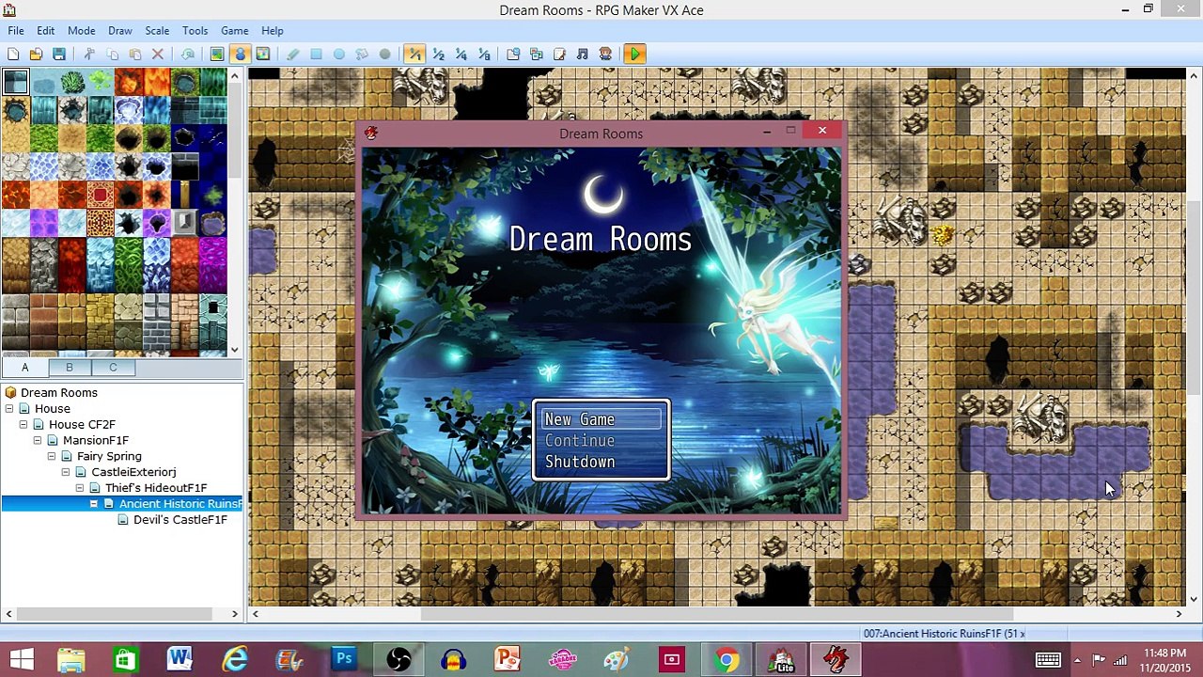Select the Shadow Pen tool
The height and width of the screenshot is (677, 1203).
tap(384, 55)
